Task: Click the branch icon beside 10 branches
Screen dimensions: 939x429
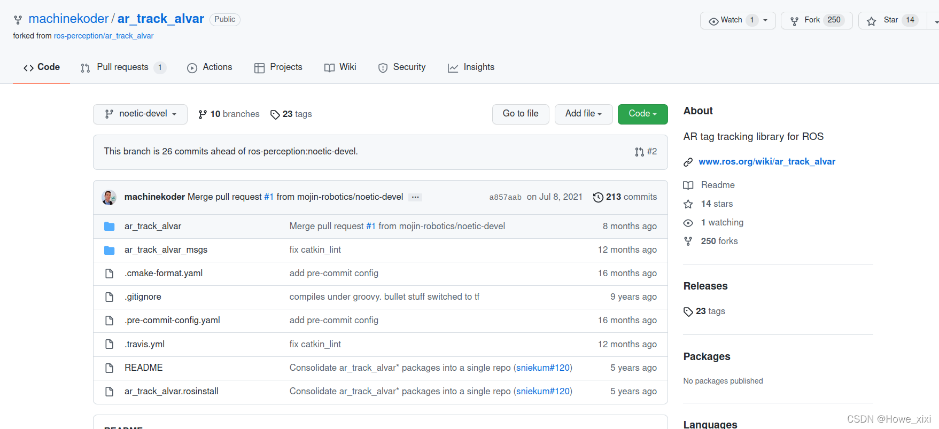Action: [x=203, y=114]
